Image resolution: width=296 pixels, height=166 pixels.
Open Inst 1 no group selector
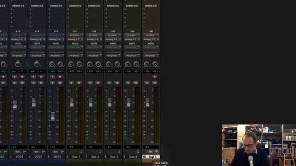[x=151, y=56]
